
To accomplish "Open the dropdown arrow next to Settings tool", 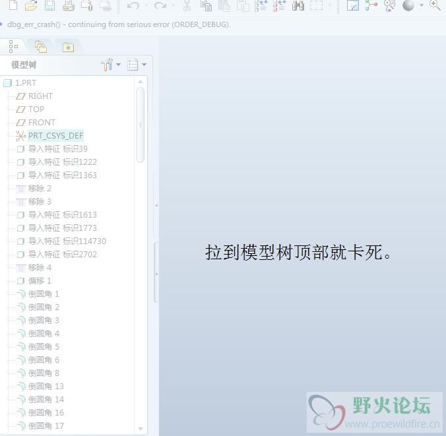I will coord(118,65).
